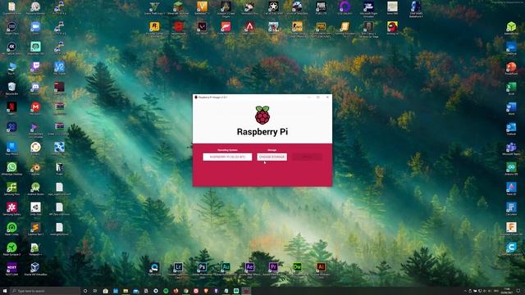525x295 pixels.
Task: Click the greyed-out Write button in Raspberry Pi Imager
Action: 307,157
